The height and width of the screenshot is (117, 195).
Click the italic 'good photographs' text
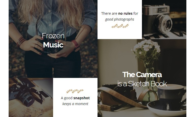coord(120,19)
